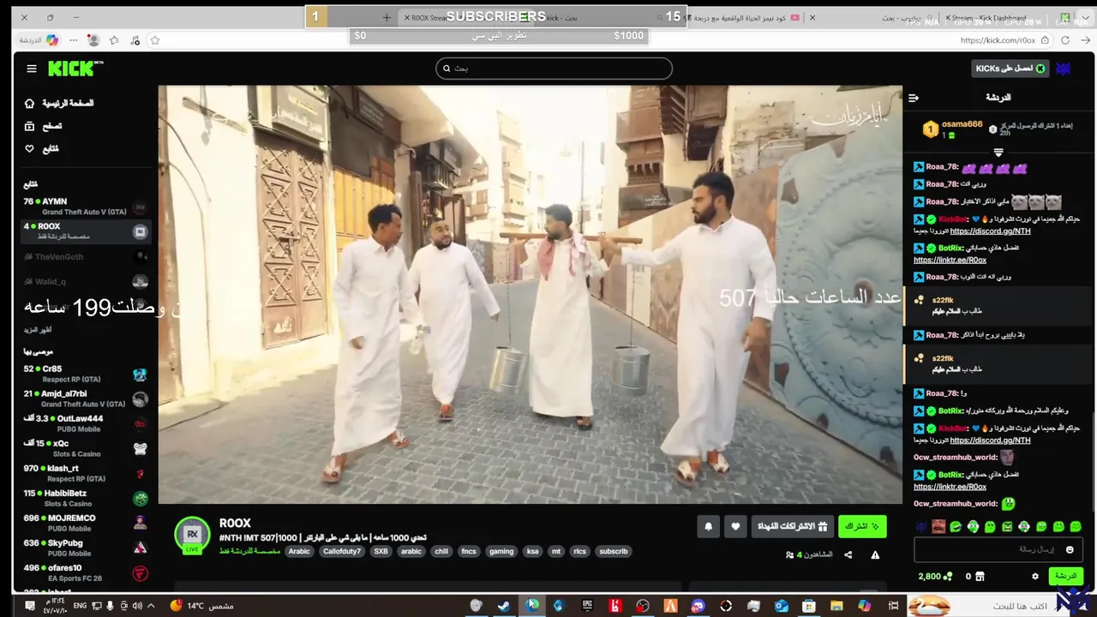The width and height of the screenshot is (1097, 617).
Task: Open klash_rt channel
Action: click(86, 473)
